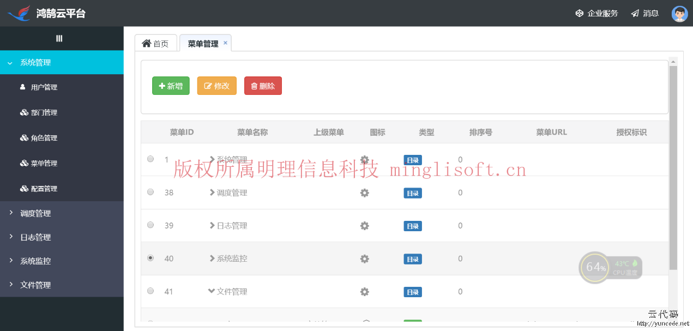Select the radio button for menu ID 38

click(x=150, y=192)
